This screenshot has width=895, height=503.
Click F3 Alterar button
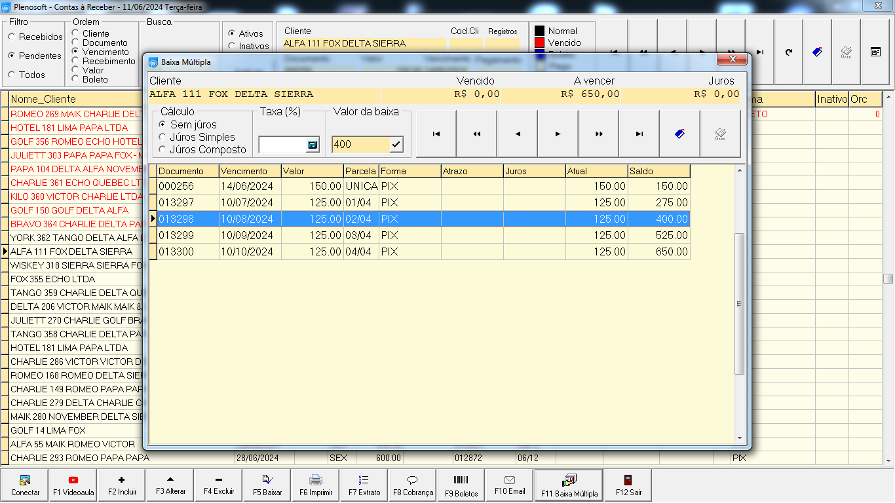(x=170, y=485)
